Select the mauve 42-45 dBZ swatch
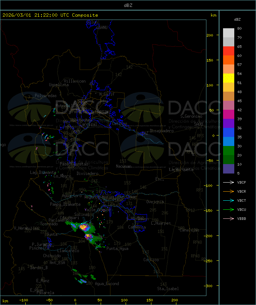256x305 pixels. (228, 105)
